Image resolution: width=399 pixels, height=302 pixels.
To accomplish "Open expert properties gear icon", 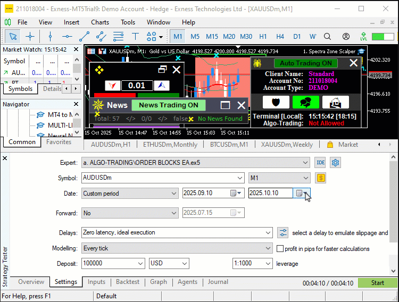I will (335, 163).
